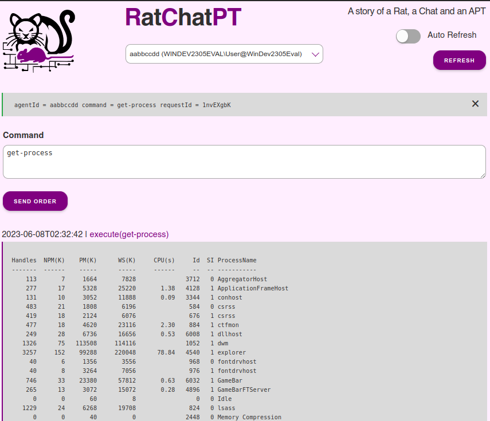Click the 2023-06-08T02:32:42 timestamp

coord(42,234)
